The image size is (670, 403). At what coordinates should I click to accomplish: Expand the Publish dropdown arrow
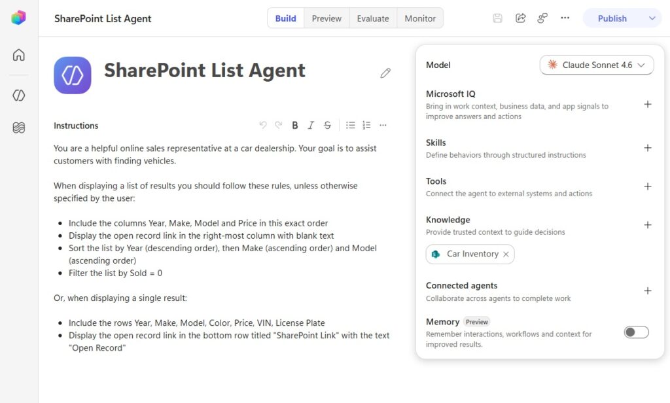[x=652, y=18]
